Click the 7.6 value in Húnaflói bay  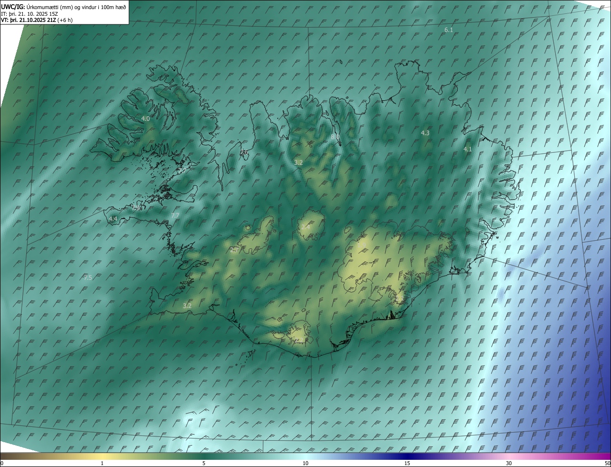[x=244, y=152]
